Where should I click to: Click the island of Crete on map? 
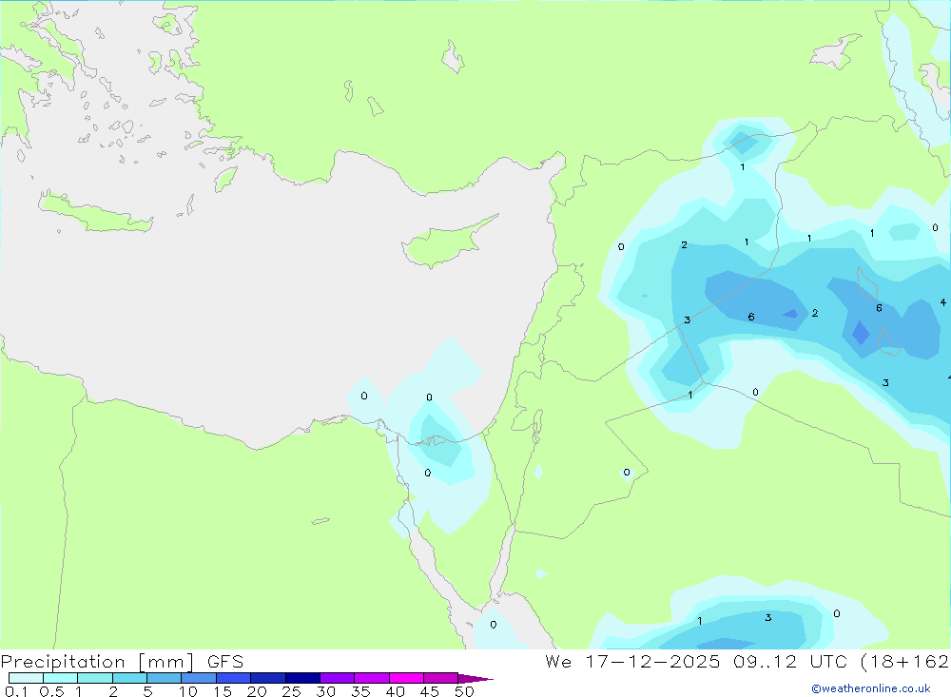click(x=94, y=214)
